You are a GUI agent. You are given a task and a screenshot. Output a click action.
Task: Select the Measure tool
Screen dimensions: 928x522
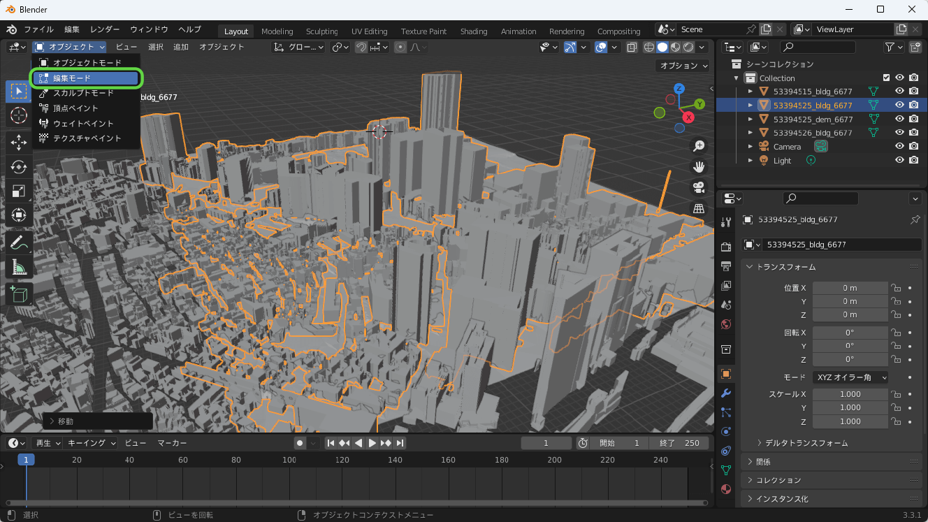pos(19,266)
